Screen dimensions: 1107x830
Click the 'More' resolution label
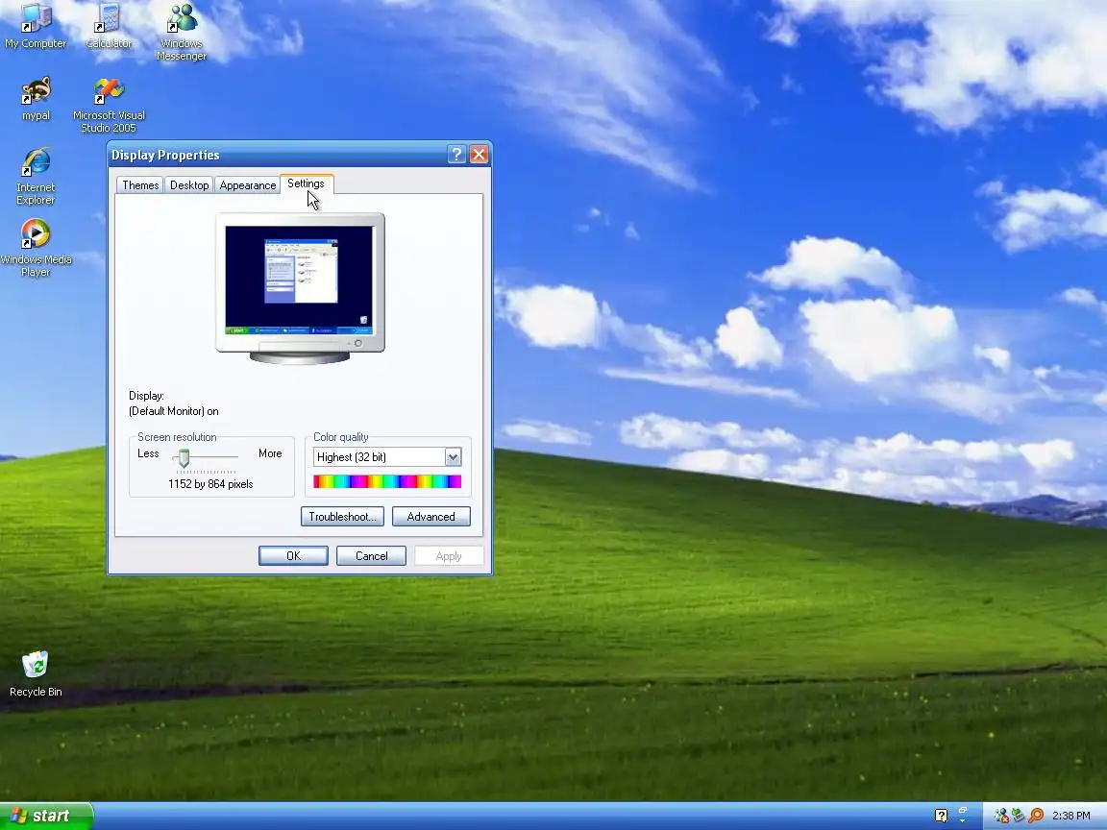coord(270,453)
